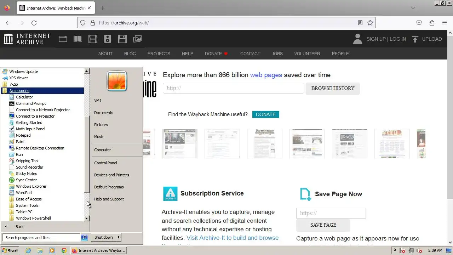Open the Firefox application menu

point(445,23)
